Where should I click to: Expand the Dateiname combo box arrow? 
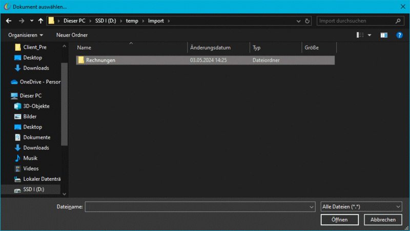click(x=312, y=207)
